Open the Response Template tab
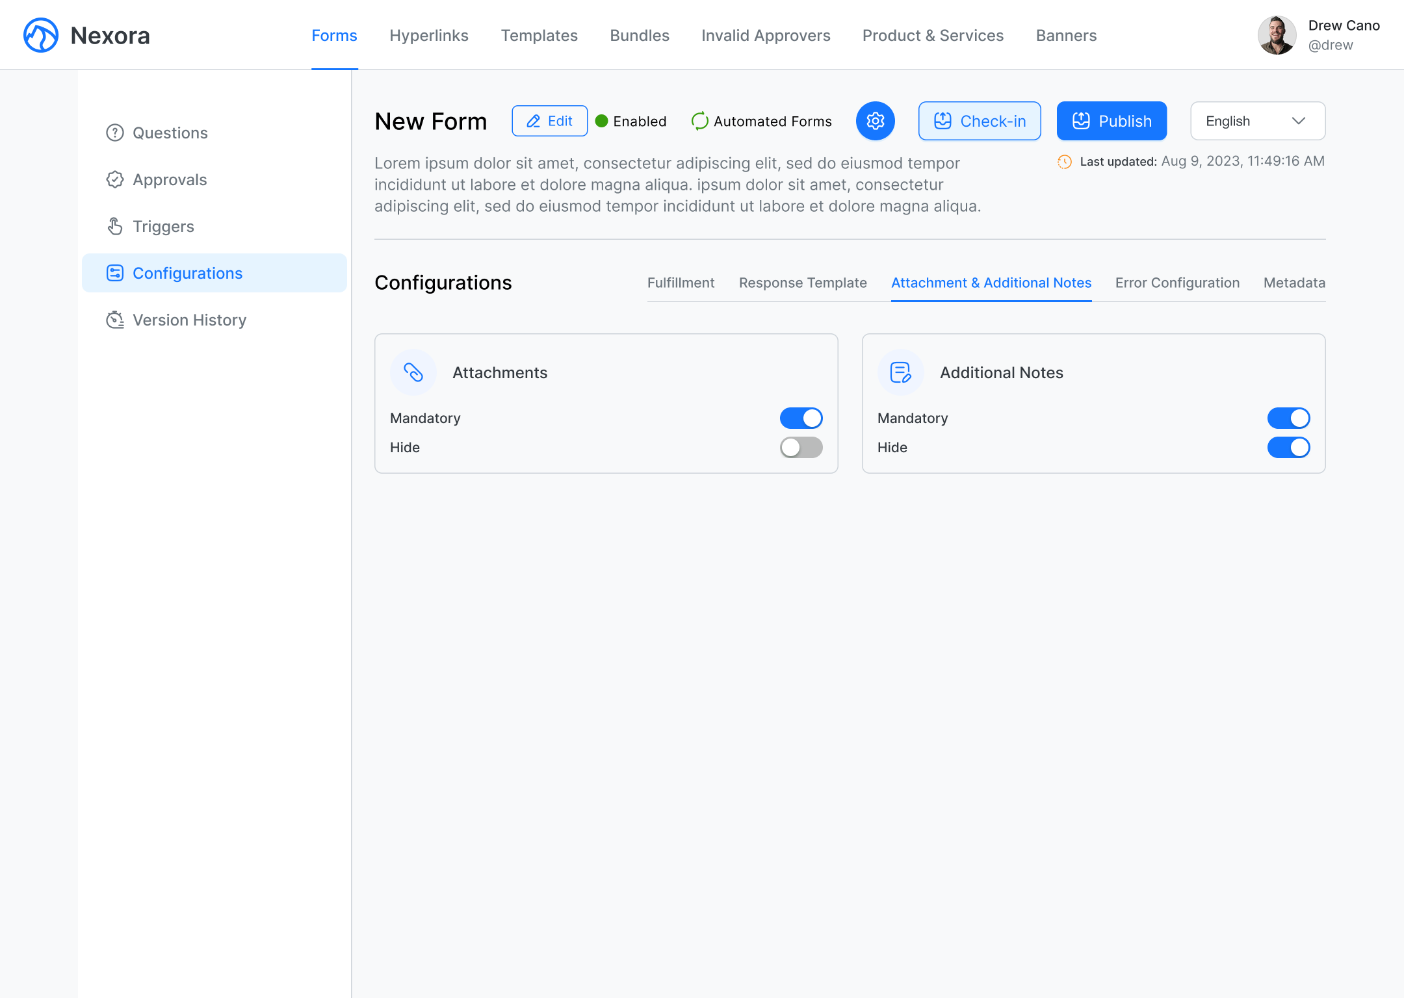Screen dimensions: 1404x998 [x=803, y=283]
